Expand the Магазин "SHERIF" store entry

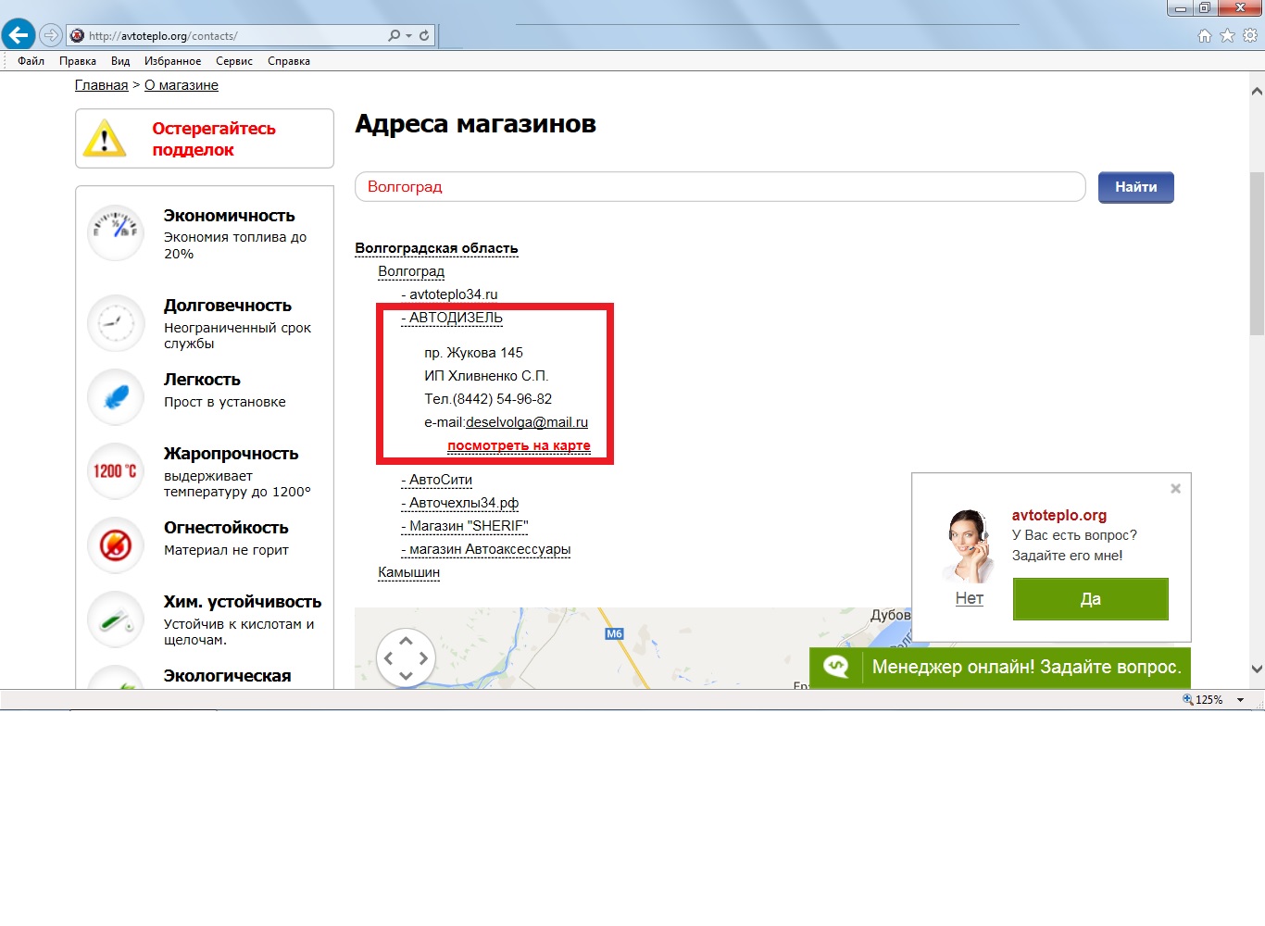(465, 526)
